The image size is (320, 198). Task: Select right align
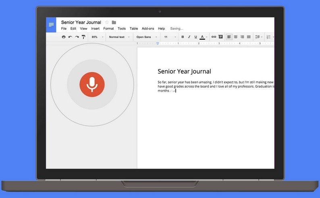tap(242, 37)
